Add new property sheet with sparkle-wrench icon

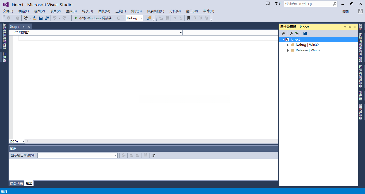pos(291,33)
